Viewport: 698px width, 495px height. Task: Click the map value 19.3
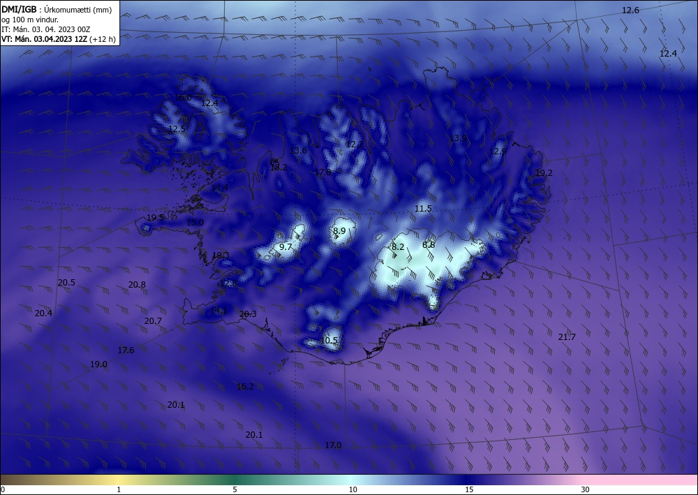pyautogui.click(x=221, y=256)
